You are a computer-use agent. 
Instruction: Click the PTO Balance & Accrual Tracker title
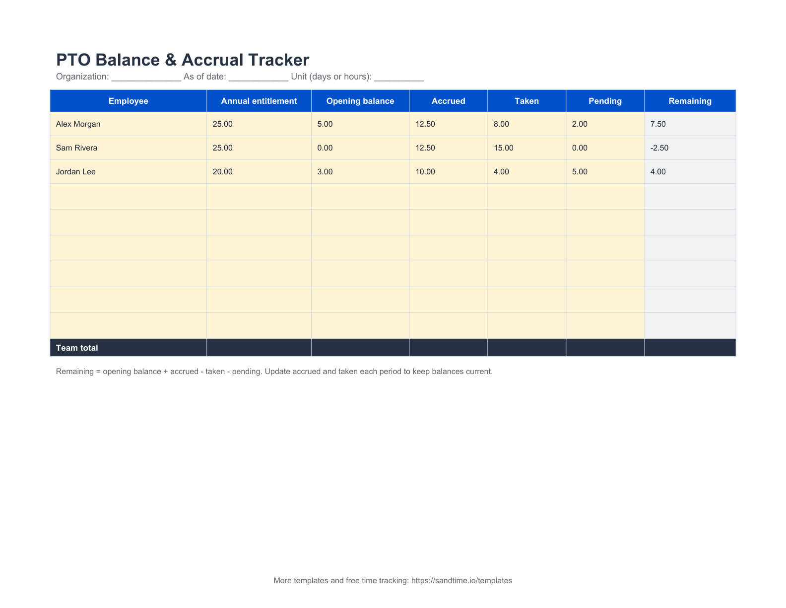[x=183, y=60]
